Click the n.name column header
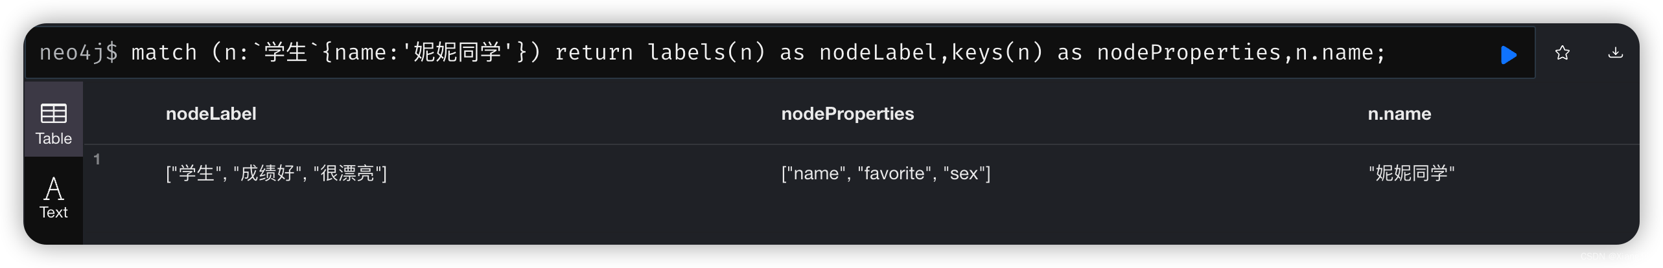 pyautogui.click(x=1399, y=114)
